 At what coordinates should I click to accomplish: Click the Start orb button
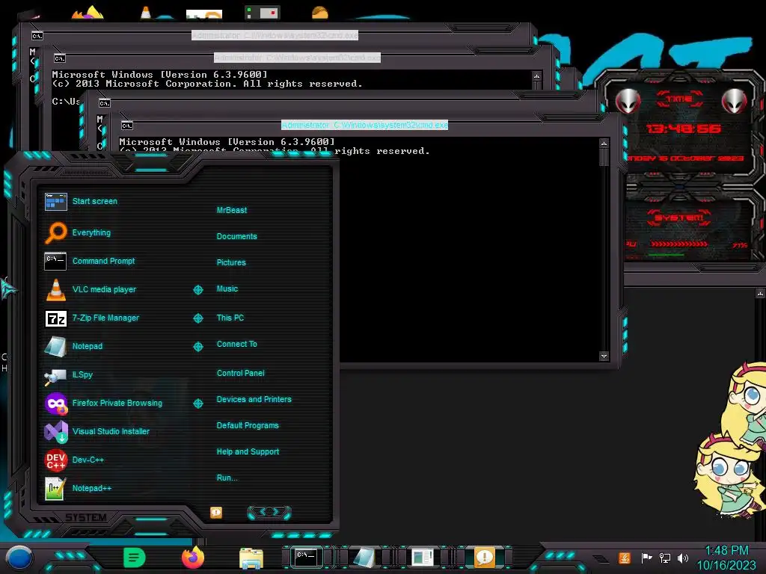point(19,558)
